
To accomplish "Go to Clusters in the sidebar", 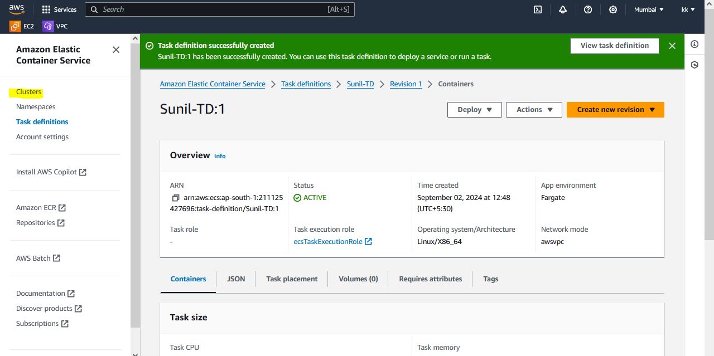I will (x=29, y=92).
